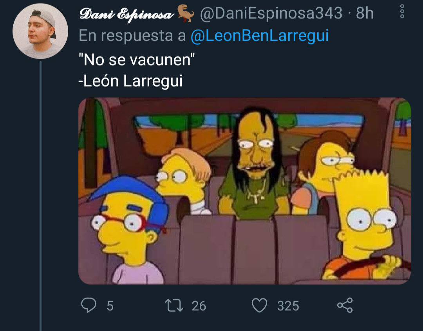Click the retweet count 26
The width and height of the screenshot is (423, 331).
(x=199, y=306)
